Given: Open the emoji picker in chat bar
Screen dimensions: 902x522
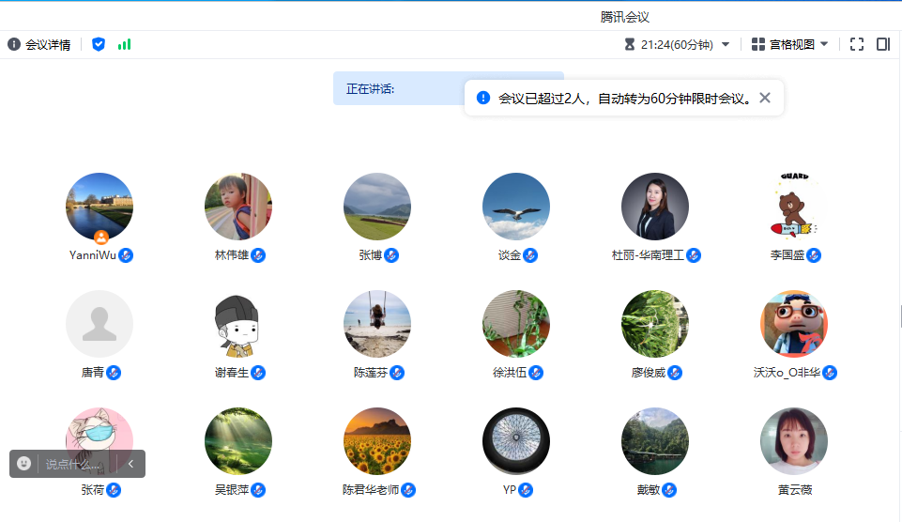Looking at the screenshot, I should [x=24, y=463].
